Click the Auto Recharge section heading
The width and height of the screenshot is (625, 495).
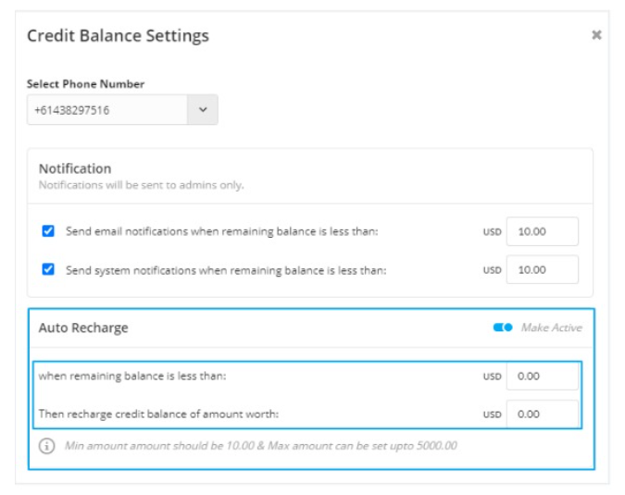pyautogui.click(x=83, y=328)
